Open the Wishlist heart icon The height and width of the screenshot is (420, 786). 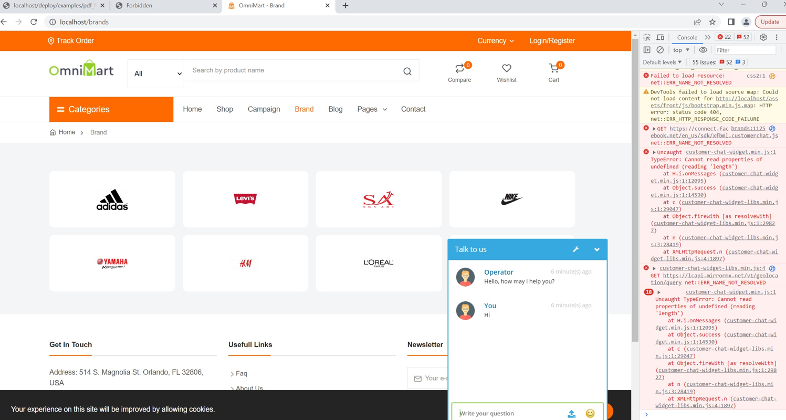pyautogui.click(x=507, y=68)
